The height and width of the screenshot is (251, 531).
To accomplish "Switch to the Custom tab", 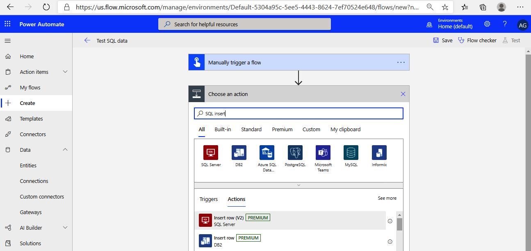I will 311,129.
